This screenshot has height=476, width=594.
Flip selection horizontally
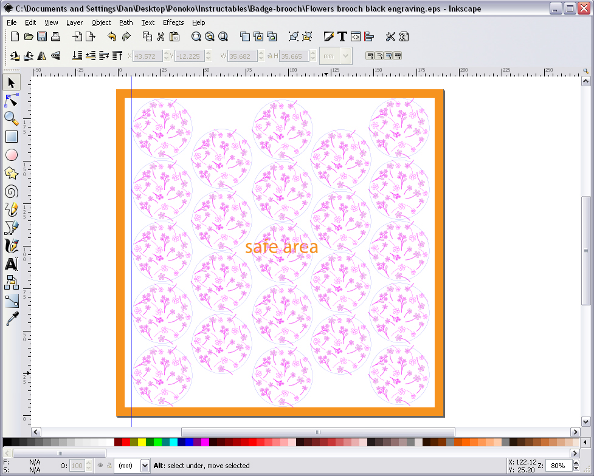point(42,56)
